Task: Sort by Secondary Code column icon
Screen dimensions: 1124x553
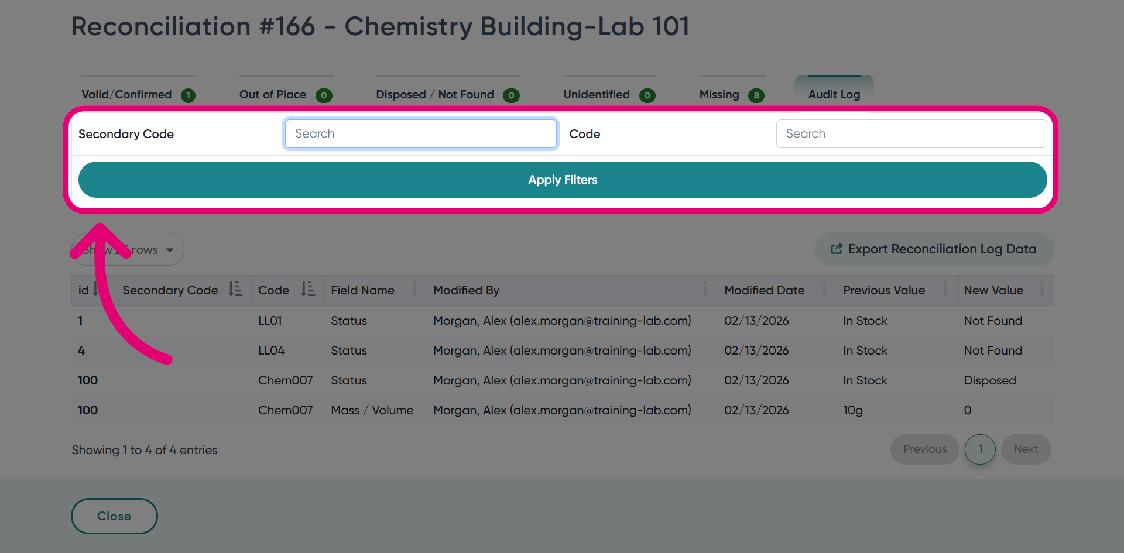Action: click(235, 289)
